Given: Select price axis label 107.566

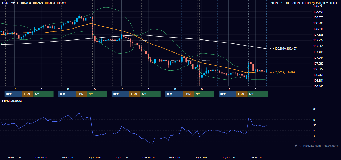Looking at the screenshot, I should click(x=318, y=46).
